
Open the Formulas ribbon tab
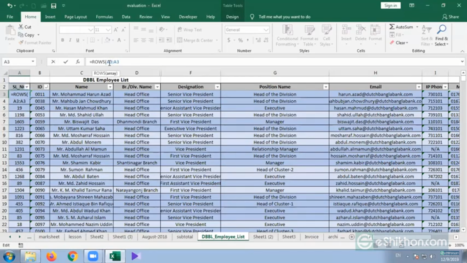(104, 17)
